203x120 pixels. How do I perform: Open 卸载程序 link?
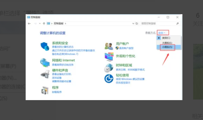57,92
